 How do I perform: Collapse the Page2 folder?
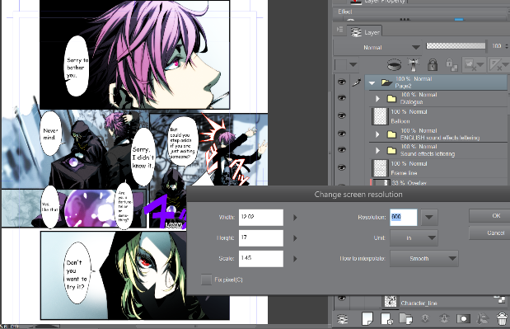(x=372, y=83)
